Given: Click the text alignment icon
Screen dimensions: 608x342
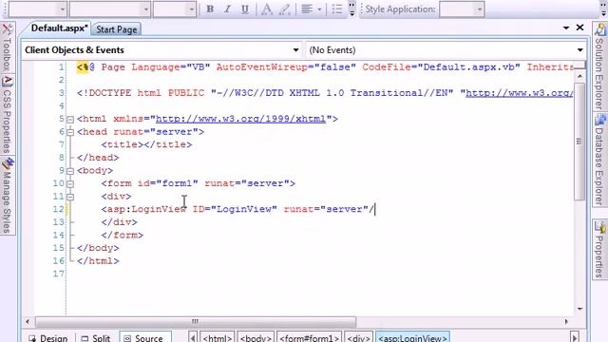Looking at the screenshot, I should pos(307,9).
